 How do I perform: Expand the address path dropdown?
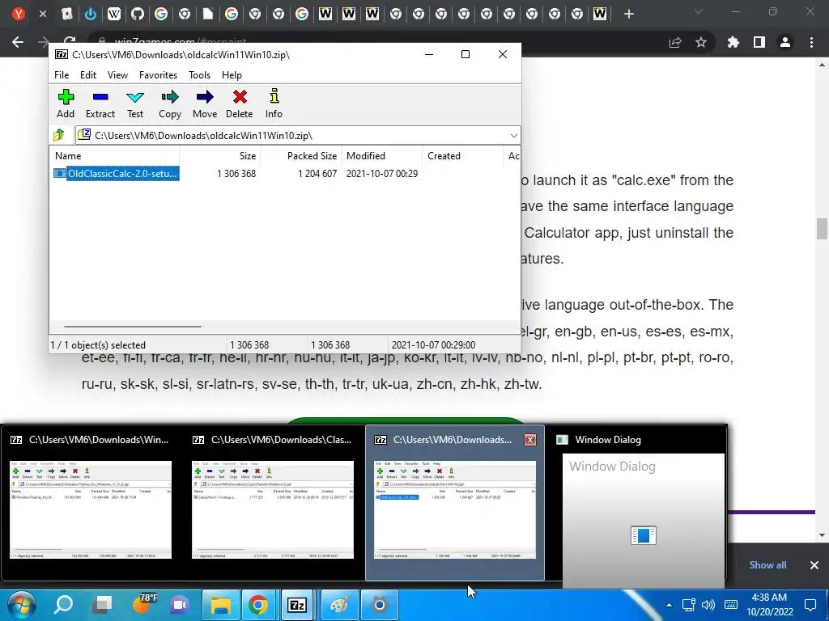(513, 136)
